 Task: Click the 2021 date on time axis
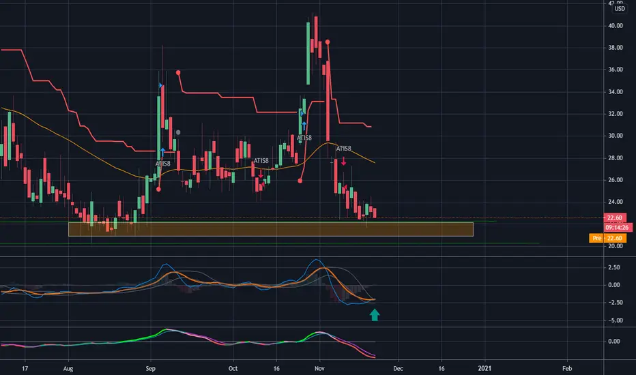point(485,368)
